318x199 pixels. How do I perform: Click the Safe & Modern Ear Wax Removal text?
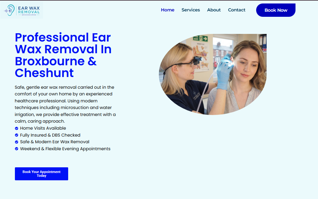tap(55, 142)
